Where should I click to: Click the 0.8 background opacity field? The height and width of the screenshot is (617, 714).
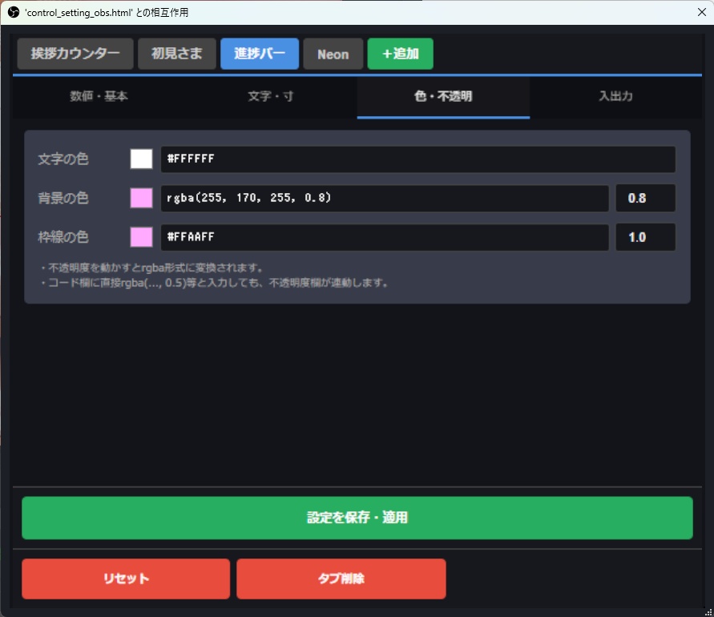(x=645, y=198)
